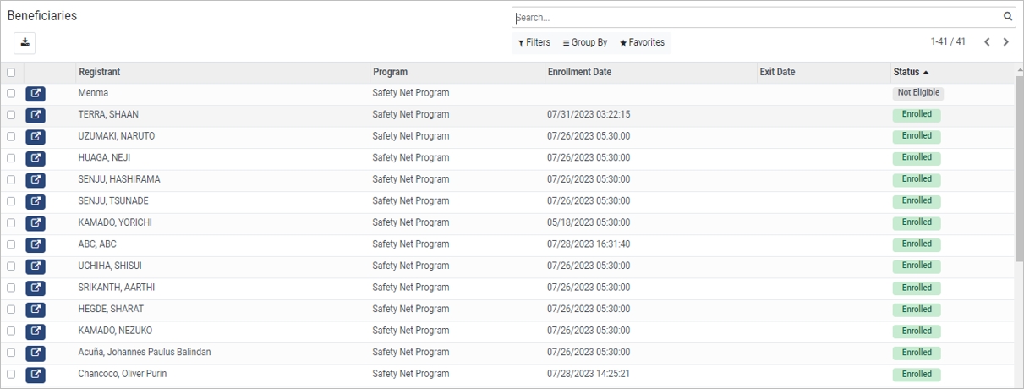Open record icon for SRIKANTH, AARTHI
Viewport: 1024px width, 389px height.
pyautogui.click(x=36, y=288)
